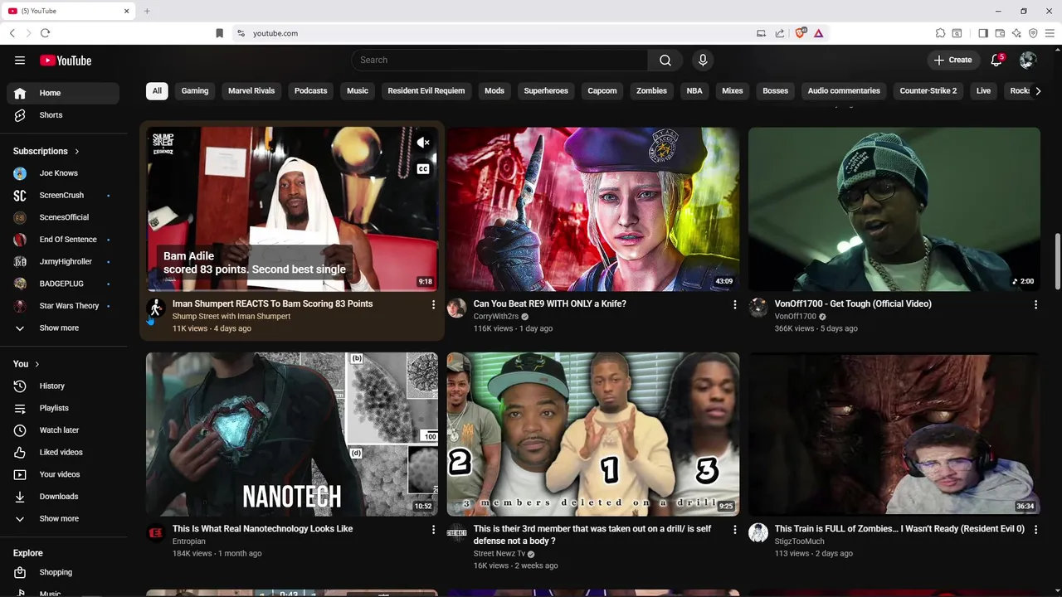Open Playlists in the sidebar
This screenshot has height=597, width=1062.
pyautogui.click(x=63, y=408)
